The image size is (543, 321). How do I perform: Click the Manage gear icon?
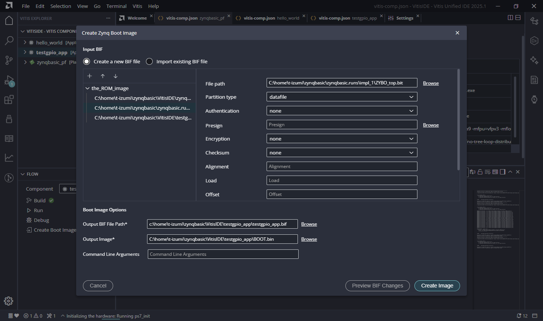(x=9, y=301)
